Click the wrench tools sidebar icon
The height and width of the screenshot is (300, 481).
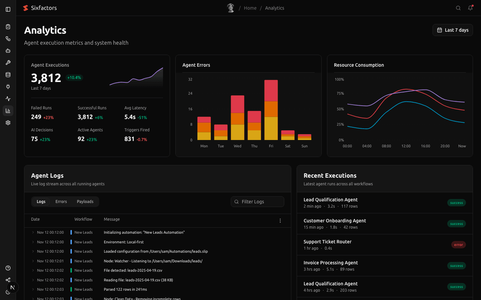click(8, 63)
